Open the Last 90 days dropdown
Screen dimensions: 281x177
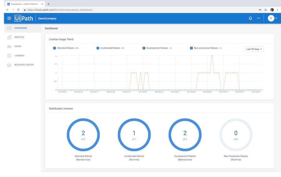pyautogui.click(x=254, y=49)
